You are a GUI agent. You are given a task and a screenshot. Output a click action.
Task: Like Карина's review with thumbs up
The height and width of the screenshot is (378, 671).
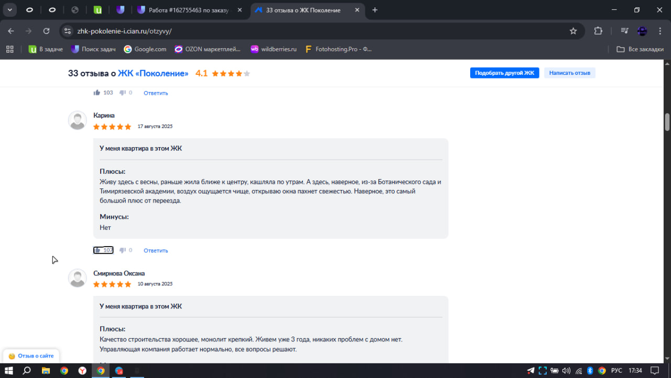[98, 250]
